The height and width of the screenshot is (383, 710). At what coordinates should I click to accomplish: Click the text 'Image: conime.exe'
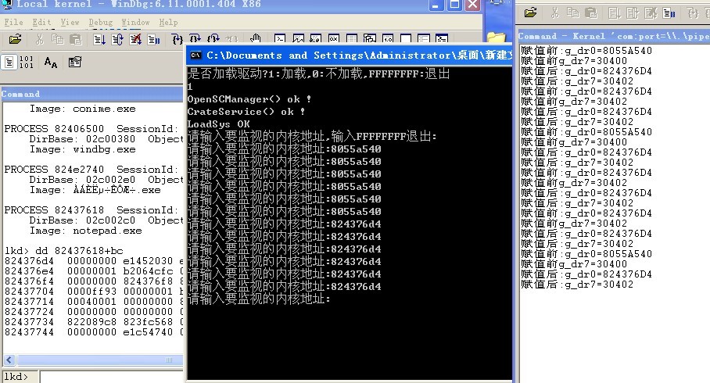[82, 109]
